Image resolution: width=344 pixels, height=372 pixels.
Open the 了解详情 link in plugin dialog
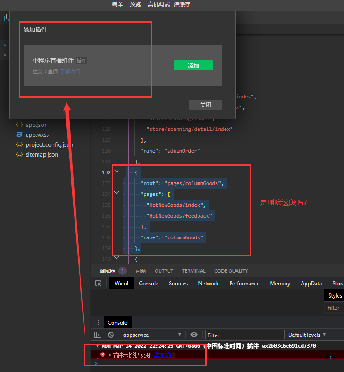[70, 71]
